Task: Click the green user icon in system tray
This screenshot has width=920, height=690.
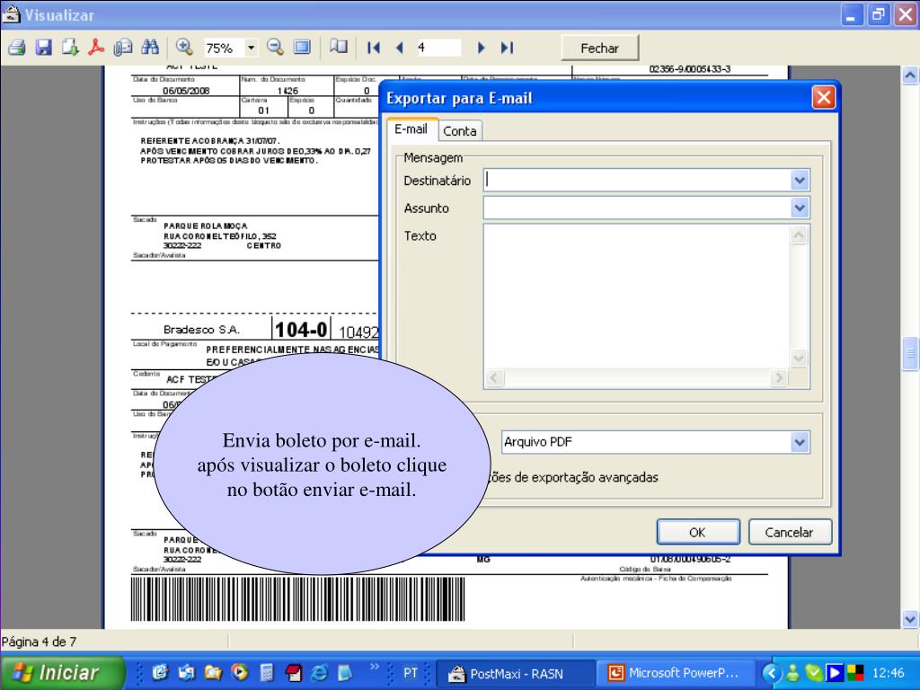Action: pos(792,672)
